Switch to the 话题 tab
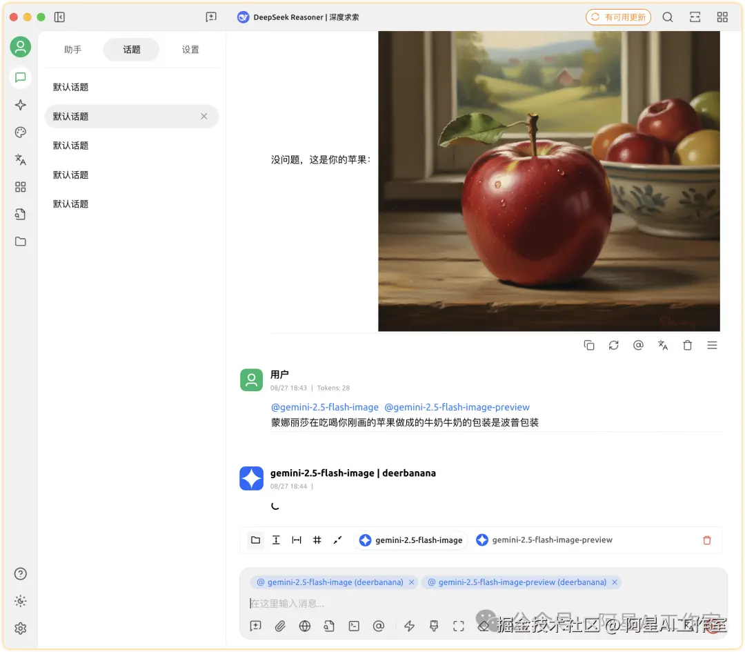The height and width of the screenshot is (652, 745). 131,50
